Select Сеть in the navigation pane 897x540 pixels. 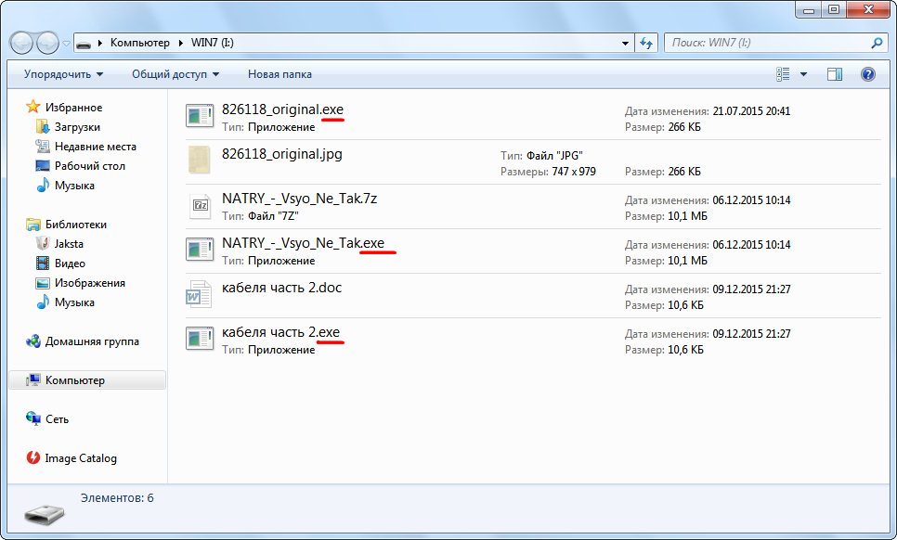click(x=57, y=419)
